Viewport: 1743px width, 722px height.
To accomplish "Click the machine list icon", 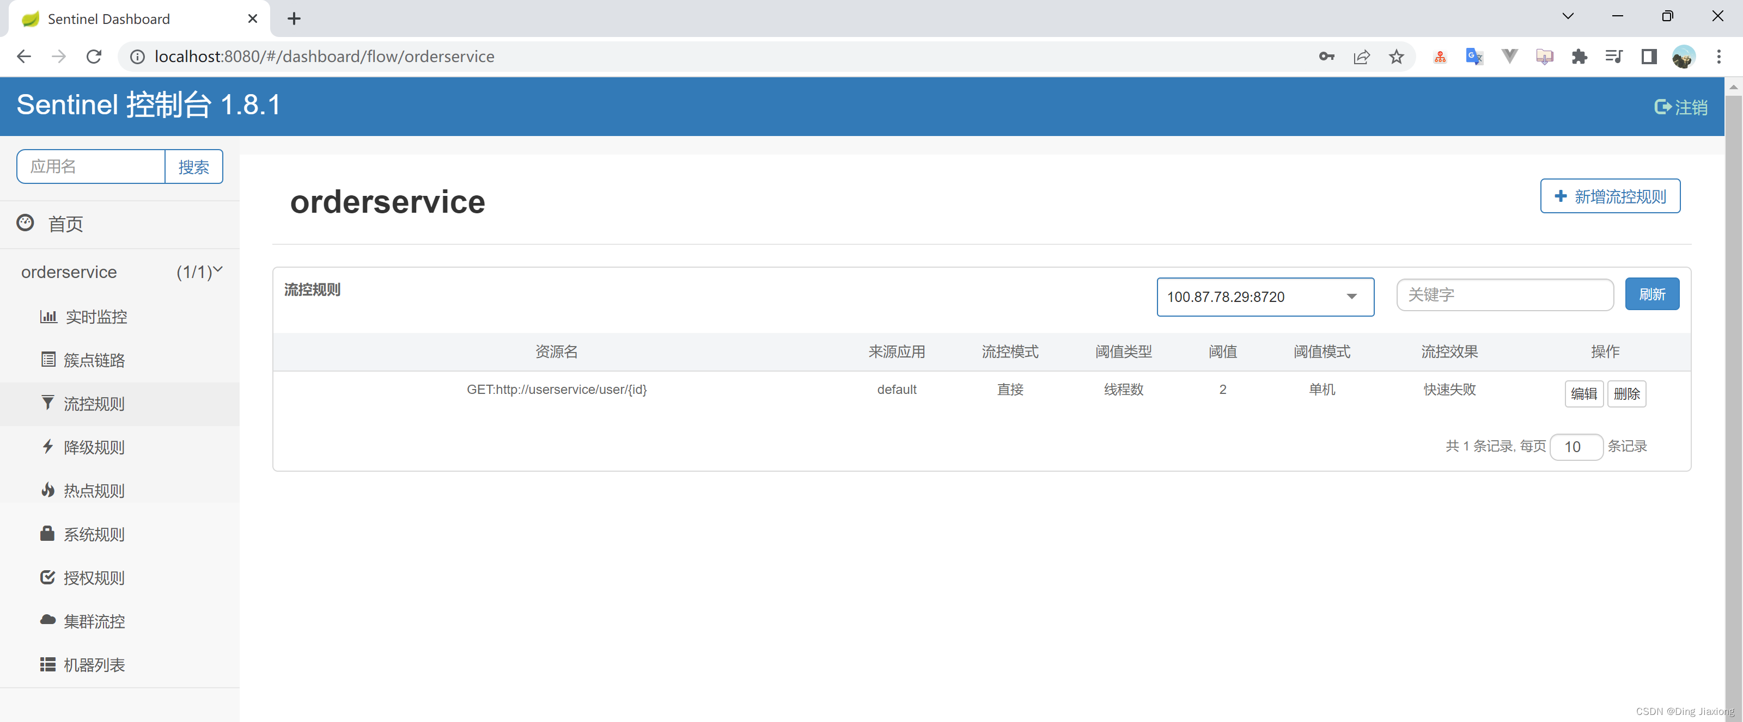I will tap(47, 664).
